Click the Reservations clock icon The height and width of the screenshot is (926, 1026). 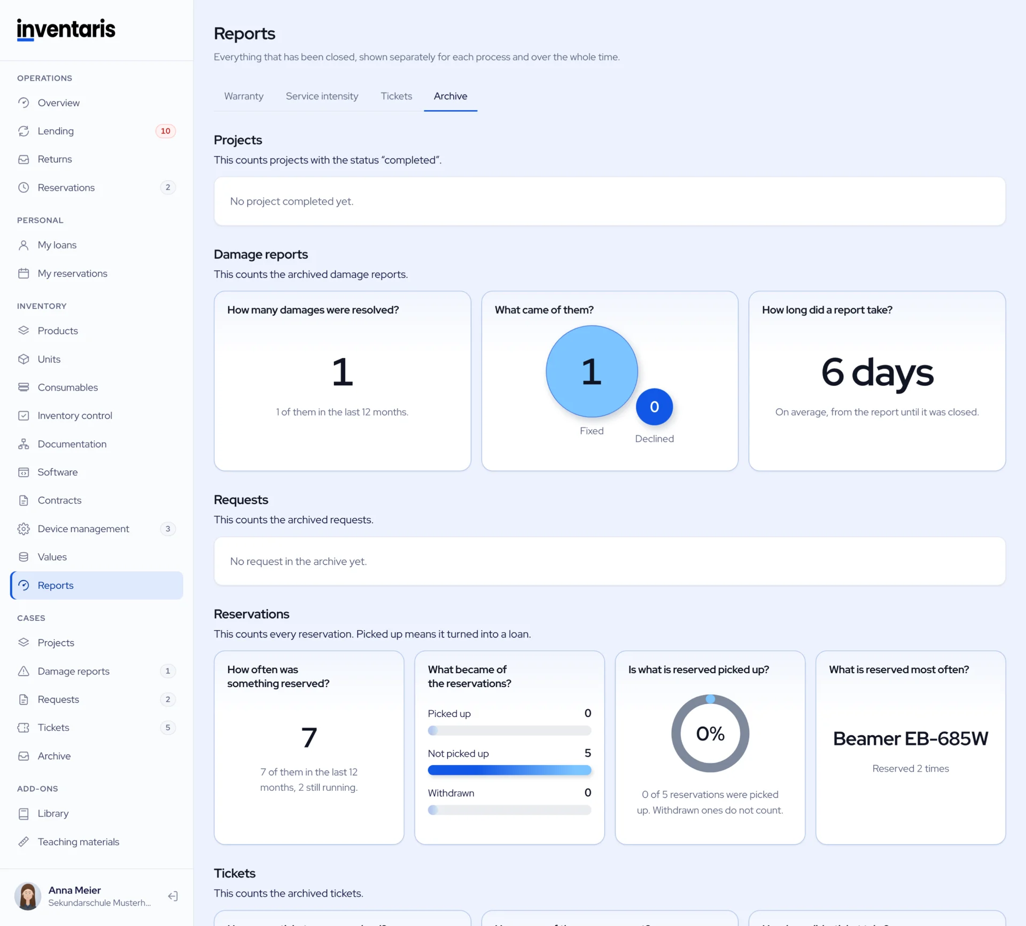(24, 188)
